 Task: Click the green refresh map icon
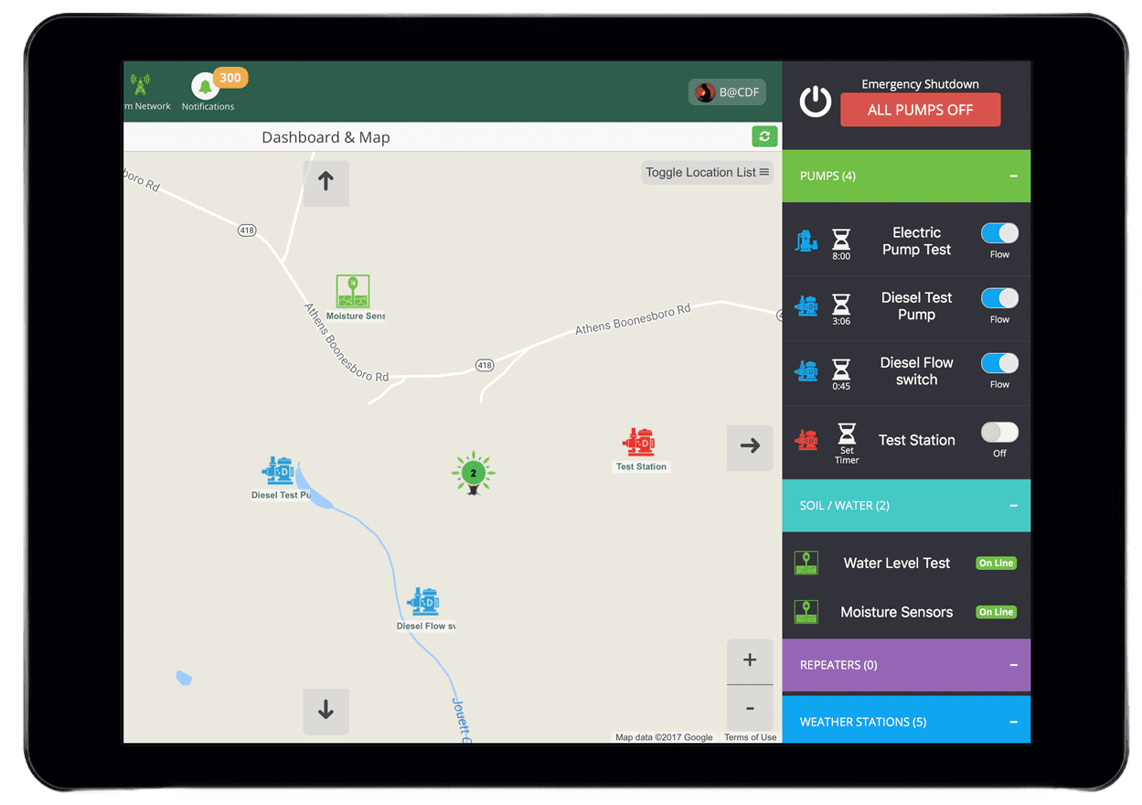coord(764,136)
